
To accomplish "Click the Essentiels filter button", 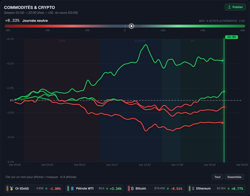I will (x=234, y=177).
